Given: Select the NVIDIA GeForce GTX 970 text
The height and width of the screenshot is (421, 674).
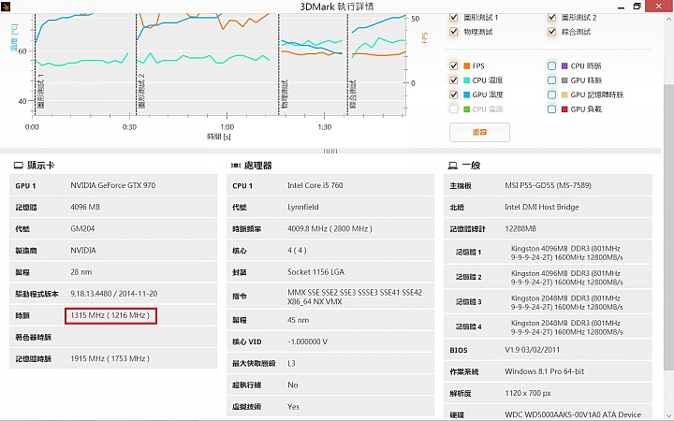Looking at the screenshot, I should [113, 185].
